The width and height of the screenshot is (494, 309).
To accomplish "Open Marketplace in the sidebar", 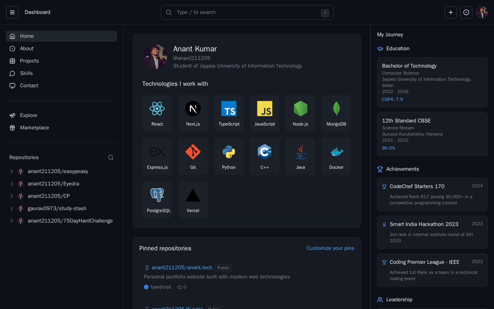I will click(62, 128).
